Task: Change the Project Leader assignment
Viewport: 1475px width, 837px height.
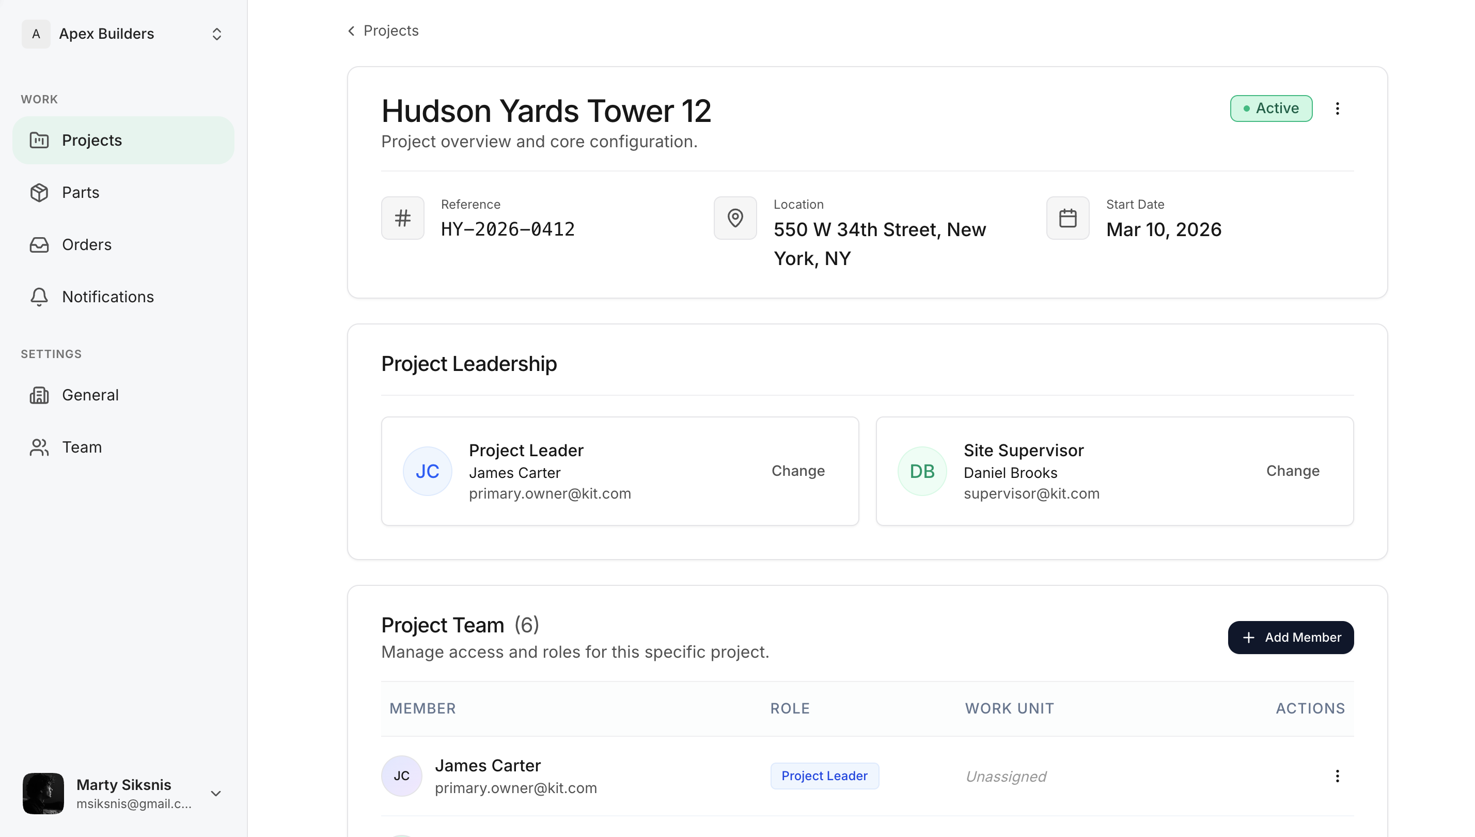Action: 797,470
